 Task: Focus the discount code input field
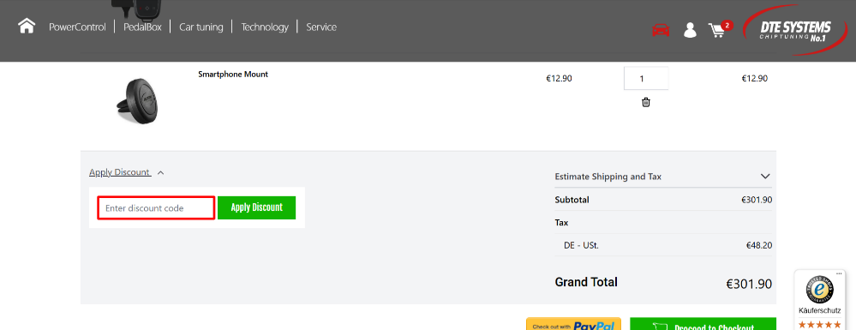point(156,208)
